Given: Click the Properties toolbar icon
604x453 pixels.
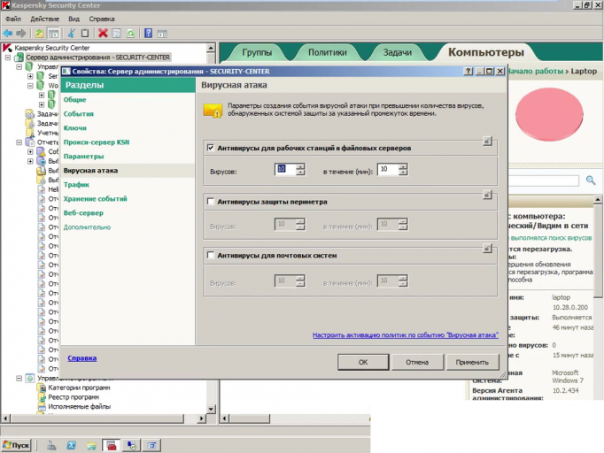Looking at the screenshot, I should point(117,34).
